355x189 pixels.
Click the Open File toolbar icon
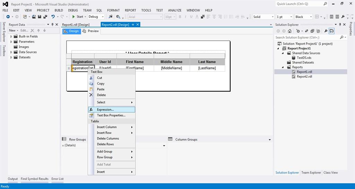coord(34,17)
